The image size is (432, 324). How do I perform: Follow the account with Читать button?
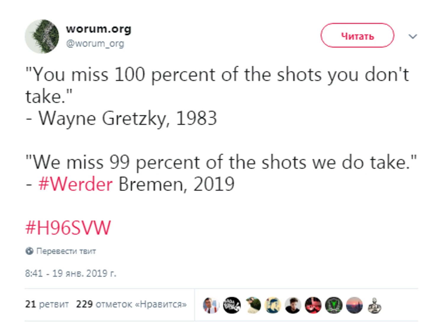pos(357,36)
